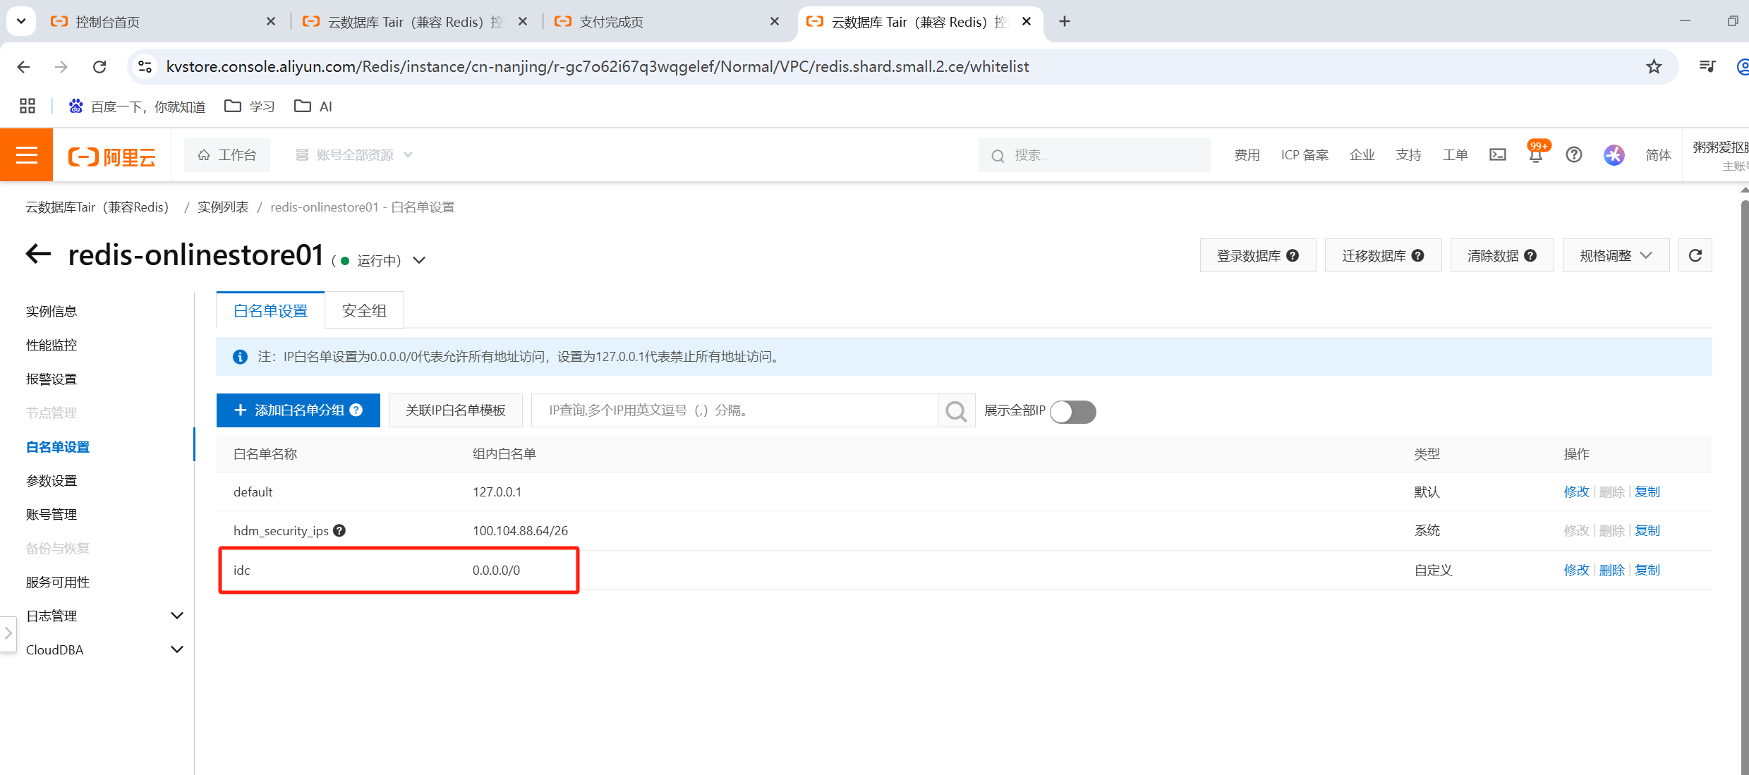Open the orange hamburger navigation menu
Image resolution: width=1749 pixels, height=775 pixels.
click(x=26, y=154)
